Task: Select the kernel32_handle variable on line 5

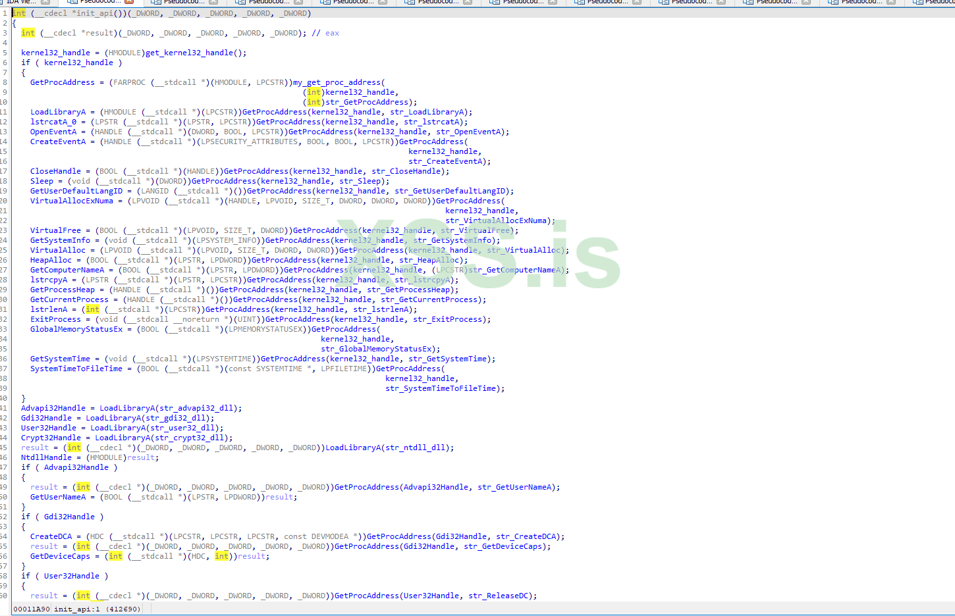Action: [x=56, y=52]
